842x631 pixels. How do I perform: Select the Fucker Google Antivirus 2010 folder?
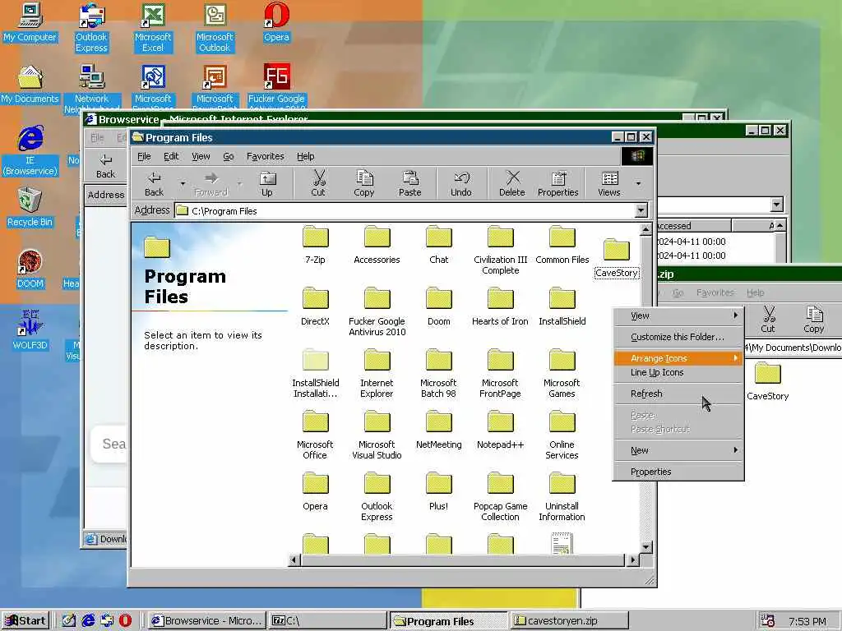coord(377,312)
